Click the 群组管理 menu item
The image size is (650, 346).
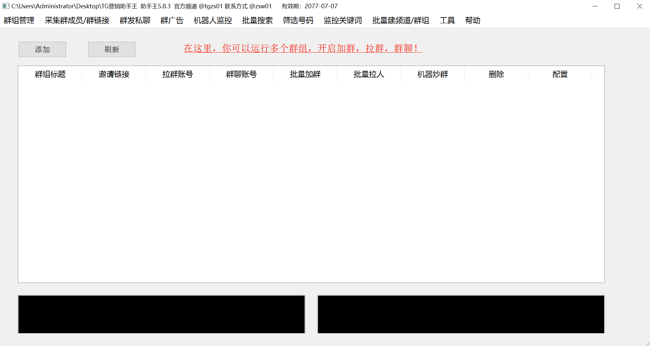(19, 20)
